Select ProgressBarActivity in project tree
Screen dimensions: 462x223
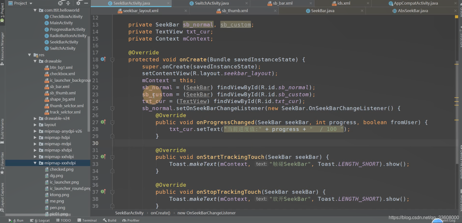67,29
